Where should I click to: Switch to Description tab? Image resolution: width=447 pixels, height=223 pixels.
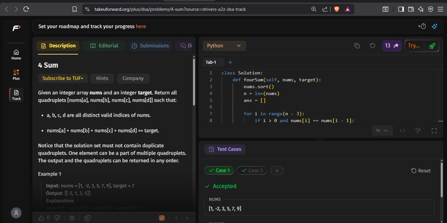58,46
